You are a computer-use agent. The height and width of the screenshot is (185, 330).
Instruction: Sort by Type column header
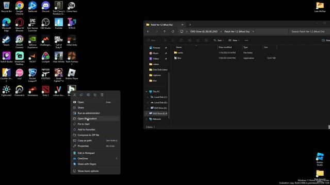(252, 47)
